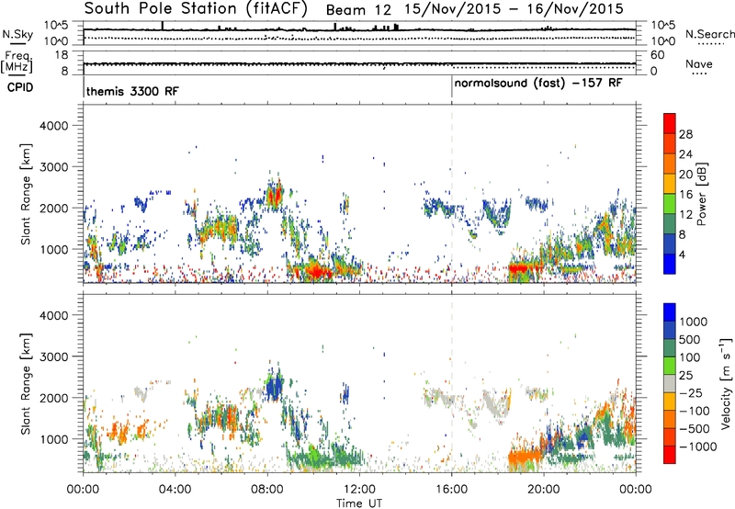Click the "South Pole Station (fitACF)" title
The width and height of the screenshot is (735, 509).
coord(196,9)
